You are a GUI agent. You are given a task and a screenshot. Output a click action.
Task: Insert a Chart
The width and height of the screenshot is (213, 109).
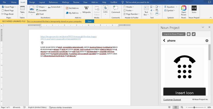(40, 14)
